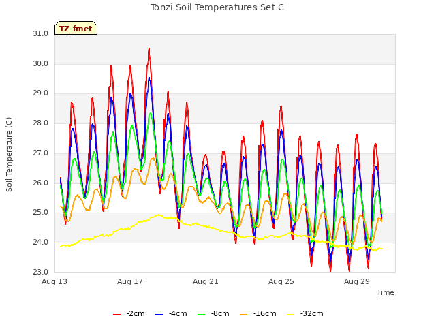Click the TZ_fmet annotation label
The width and height of the screenshot is (436, 327).
click(76, 29)
